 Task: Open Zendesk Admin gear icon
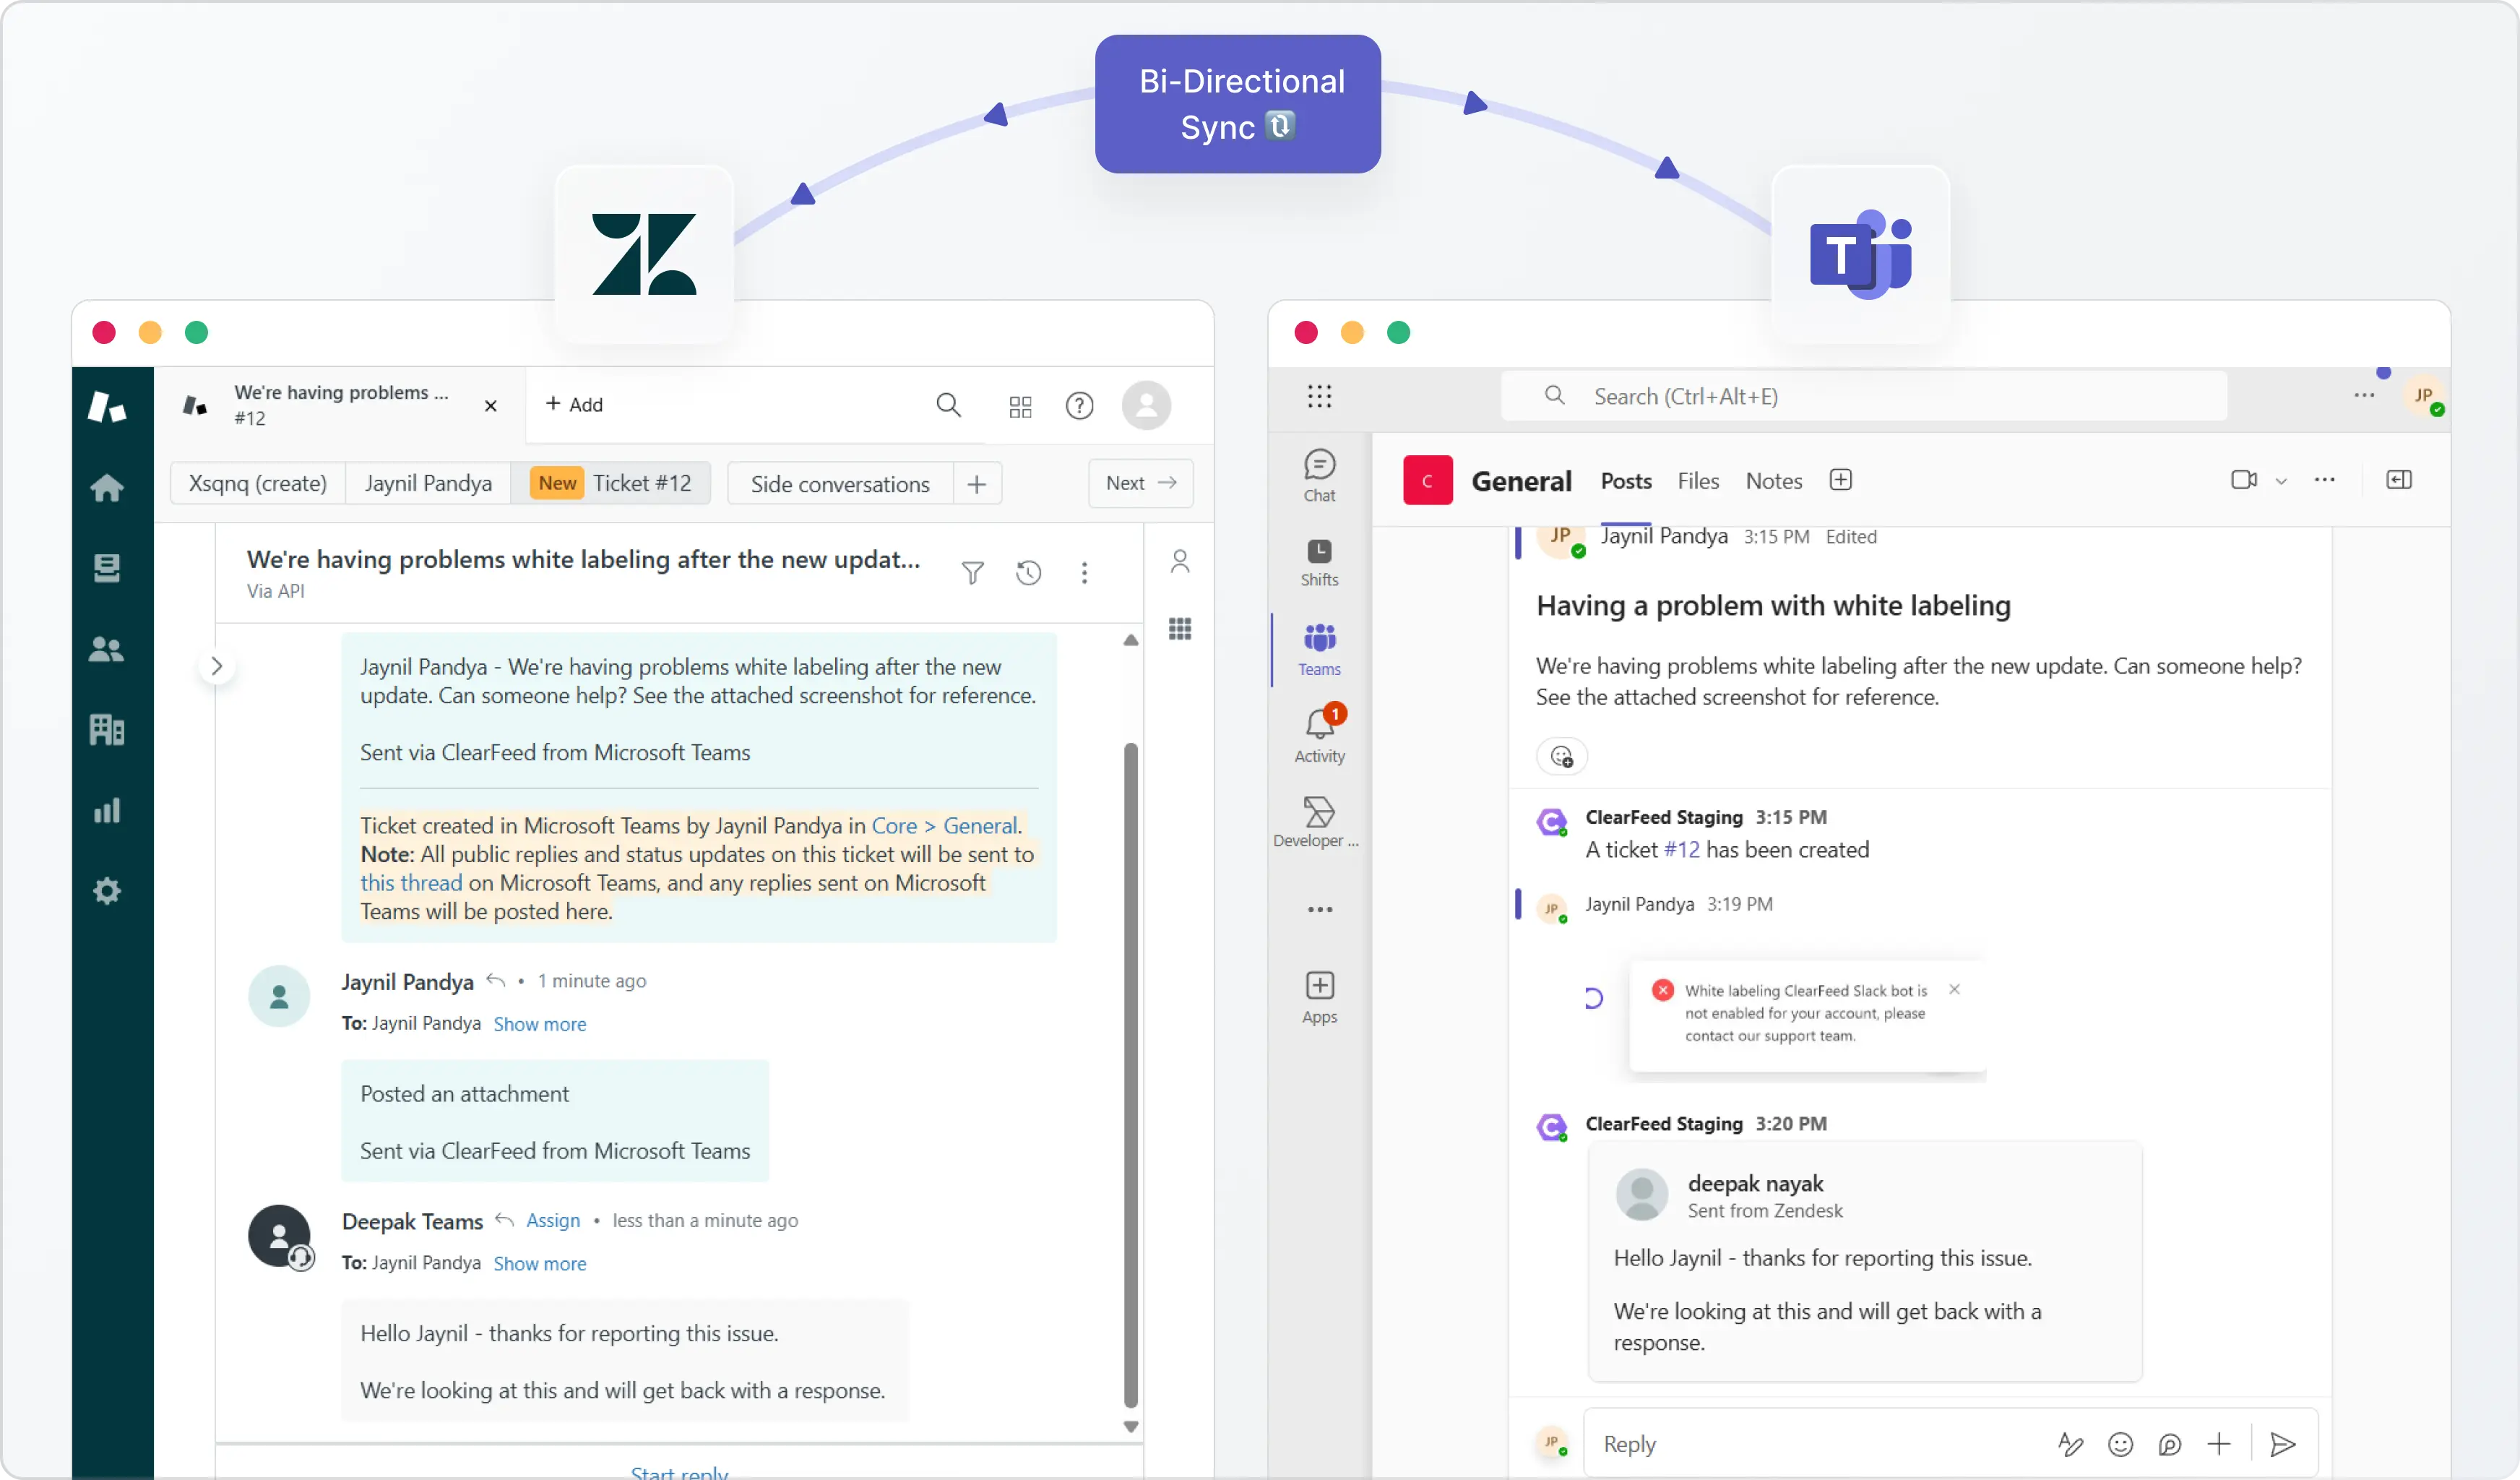[x=107, y=891]
